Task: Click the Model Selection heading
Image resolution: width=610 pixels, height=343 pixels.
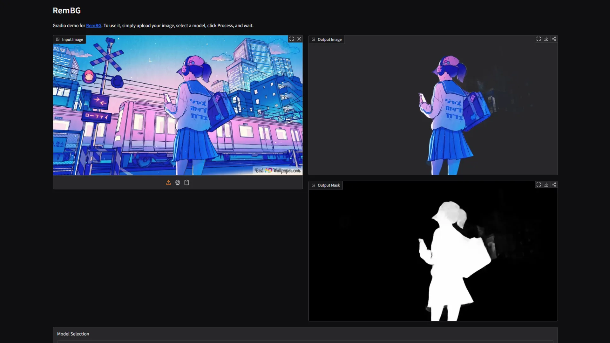Action: [73, 334]
